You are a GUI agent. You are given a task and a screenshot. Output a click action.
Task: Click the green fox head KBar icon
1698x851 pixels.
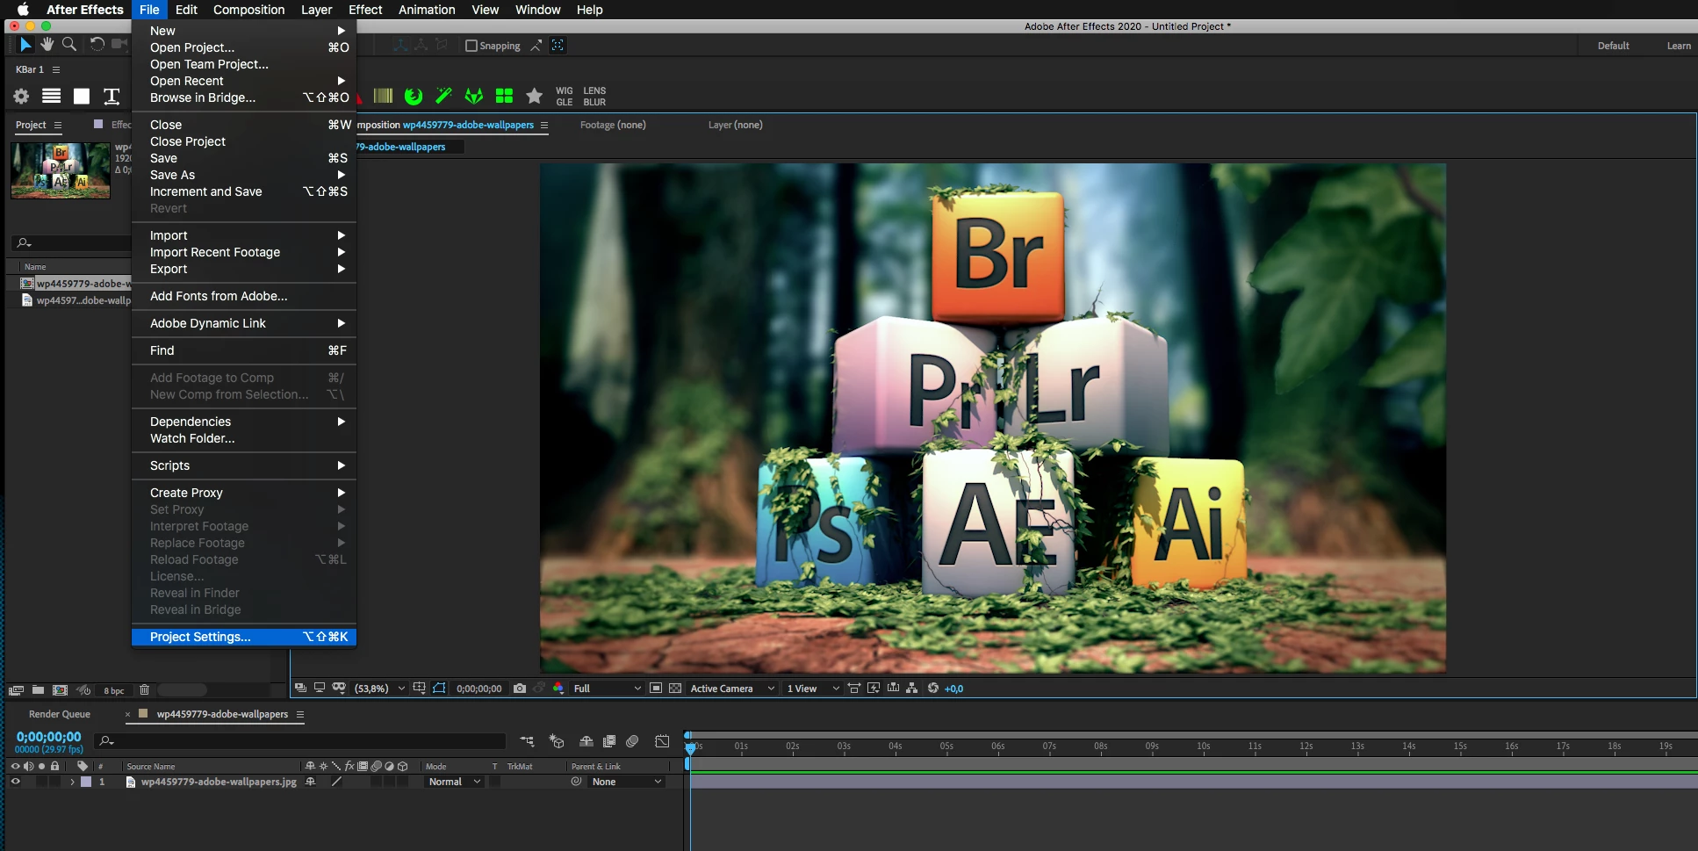coord(474,96)
